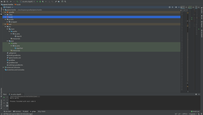Image resolution: width=203 pixels, height=115 pixels.
Task: Toggle soft-wrap in Run console
Action: 7,103
